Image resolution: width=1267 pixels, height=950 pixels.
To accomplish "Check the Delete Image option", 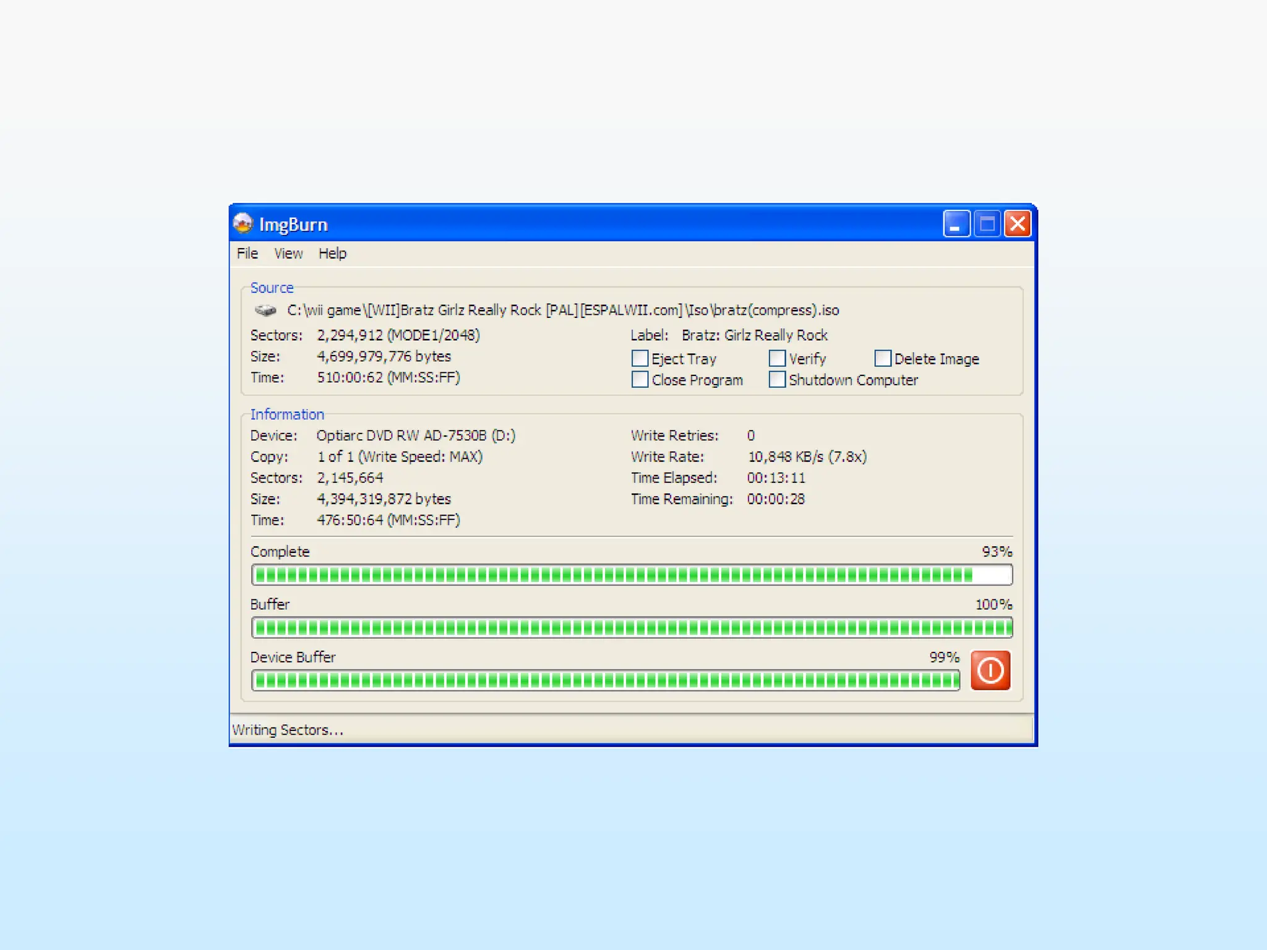I will (x=883, y=359).
